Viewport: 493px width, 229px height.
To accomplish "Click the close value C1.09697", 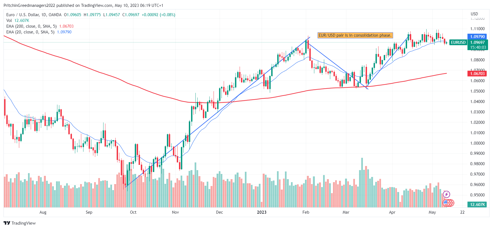I will [x=131, y=15].
